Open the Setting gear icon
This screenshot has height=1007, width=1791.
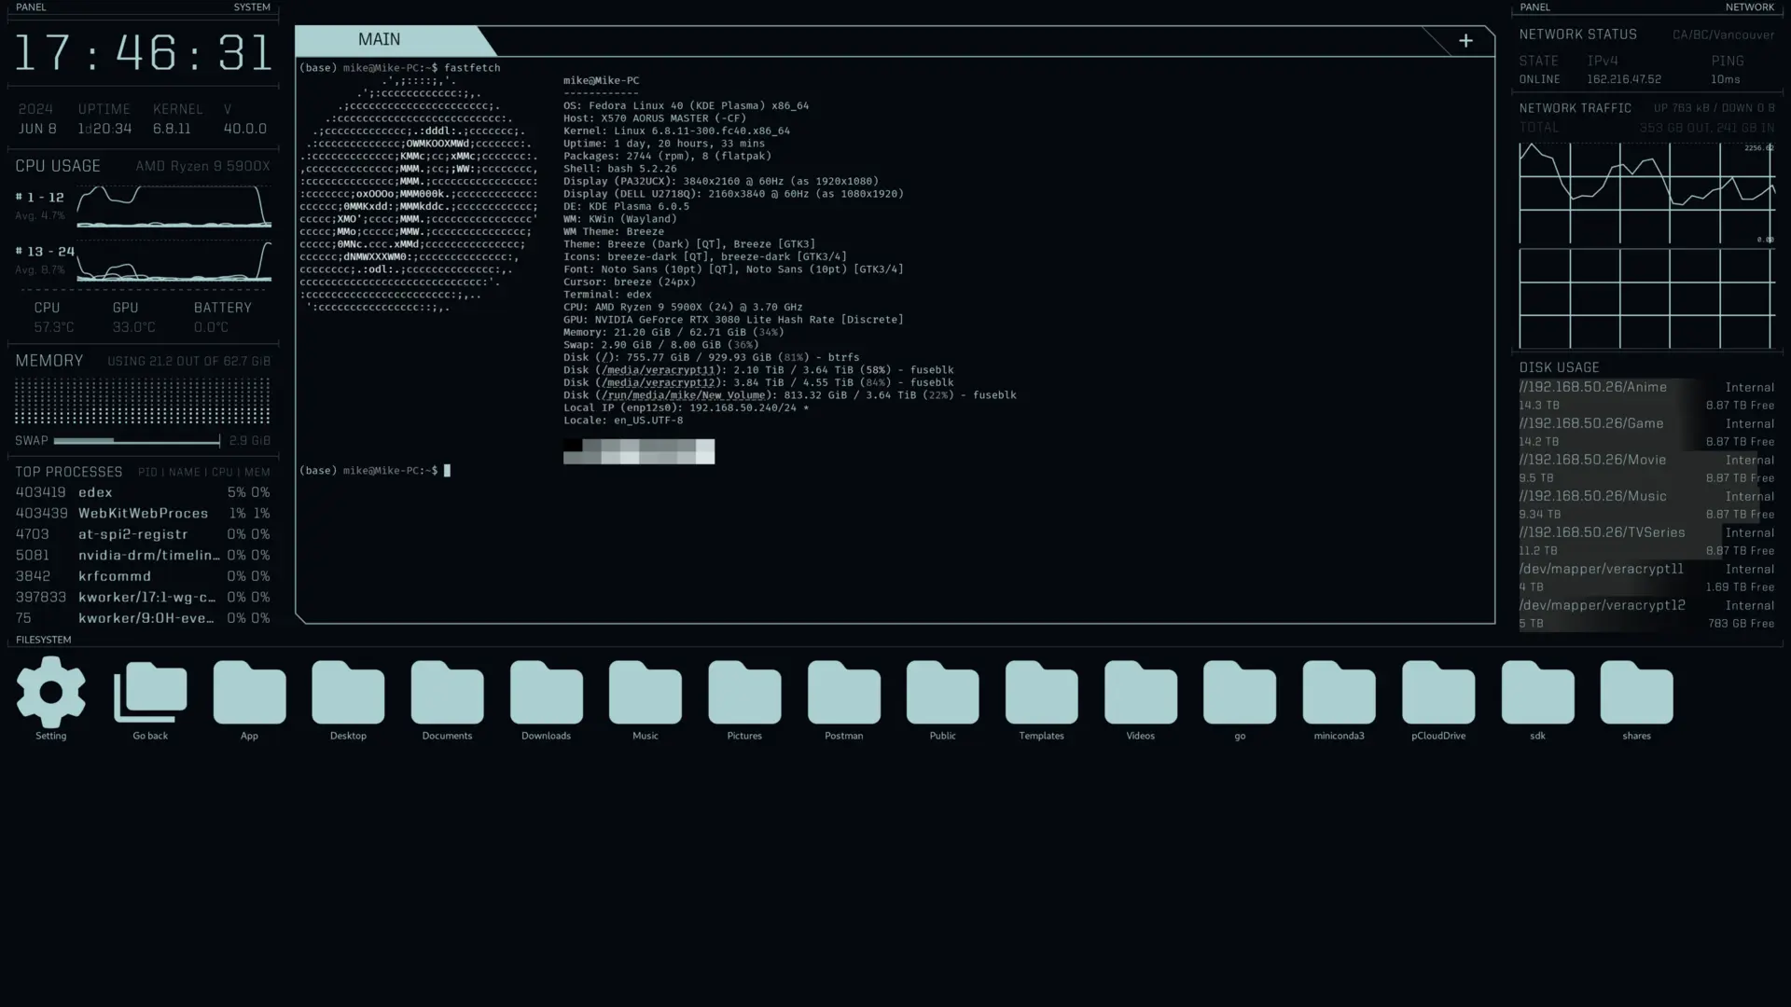(x=50, y=693)
